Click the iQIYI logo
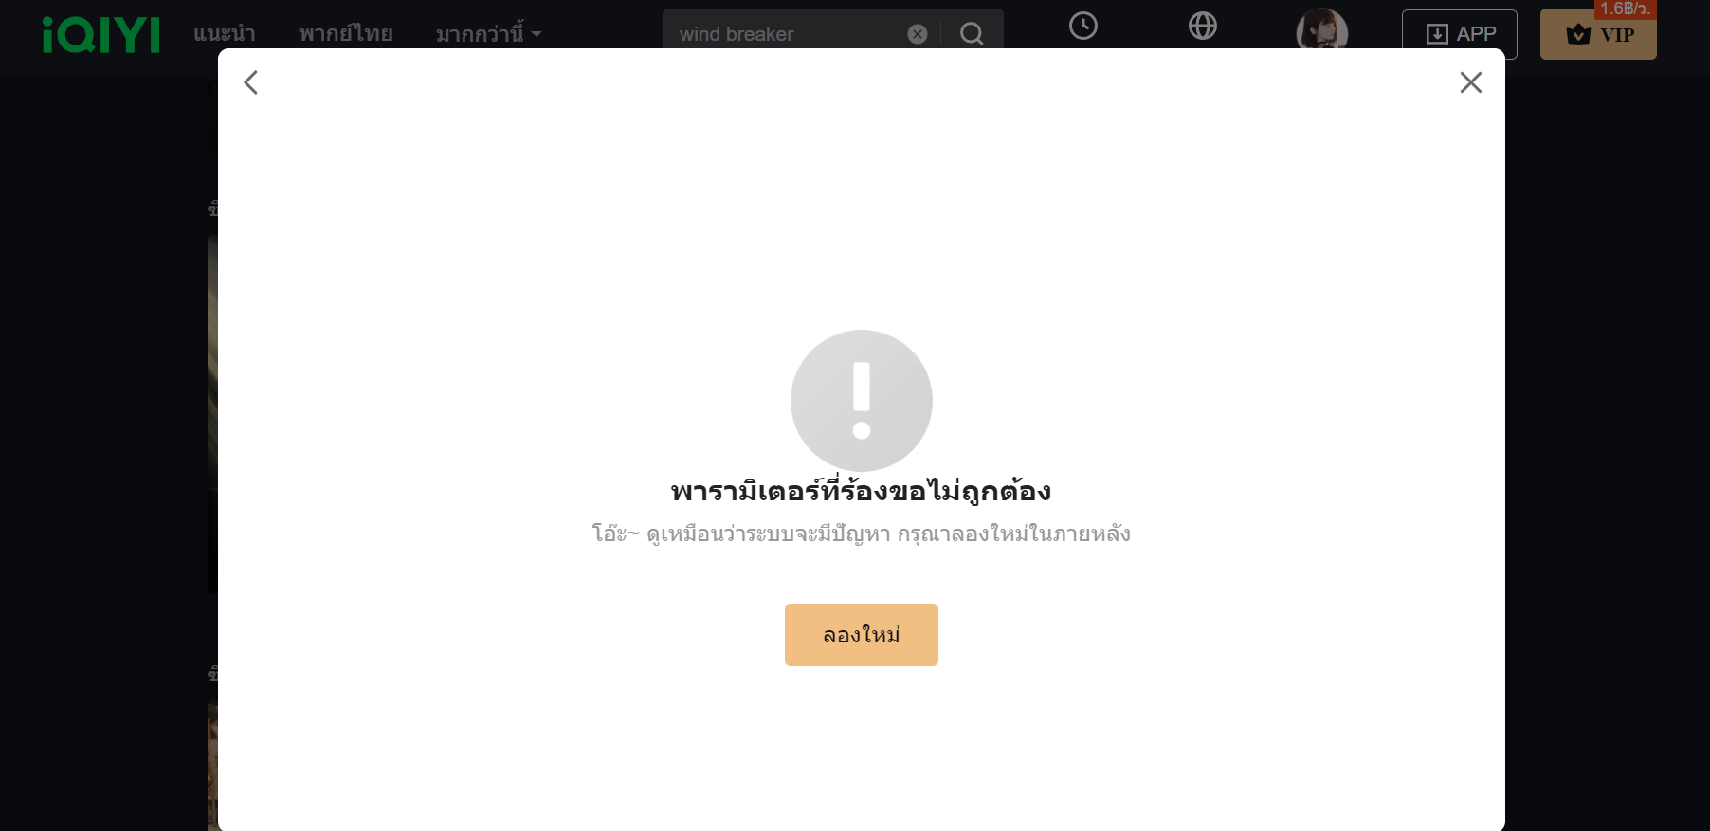 point(101,35)
